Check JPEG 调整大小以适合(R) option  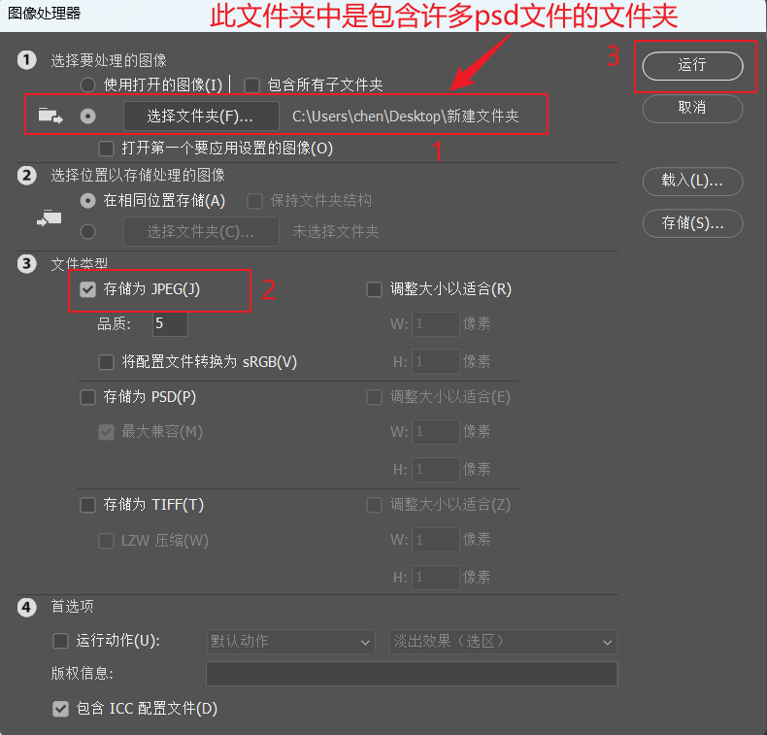click(x=374, y=289)
